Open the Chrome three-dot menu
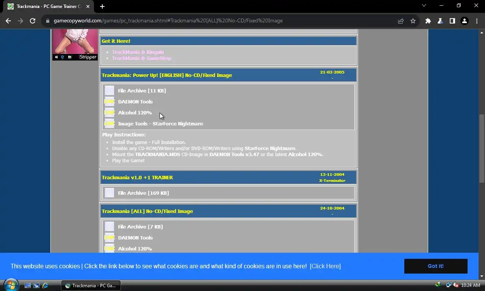Viewport: 485px width, 291px height. 476,21
